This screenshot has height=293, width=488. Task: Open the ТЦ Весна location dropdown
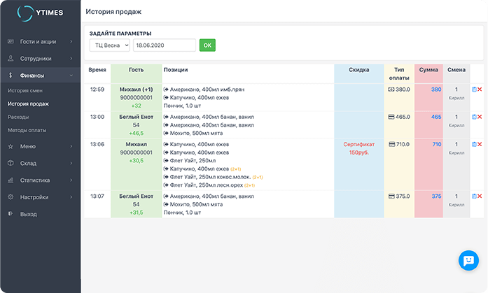[109, 45]
